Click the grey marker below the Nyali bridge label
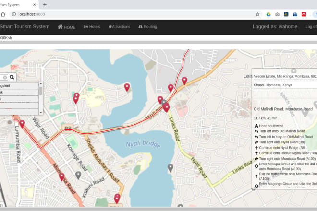This screenshot has height=211, width=317. 171,168
